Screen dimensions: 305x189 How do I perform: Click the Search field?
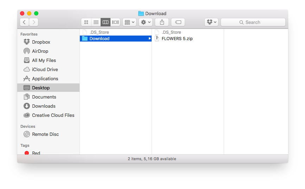pyautogui.click(x=253, y=22)
